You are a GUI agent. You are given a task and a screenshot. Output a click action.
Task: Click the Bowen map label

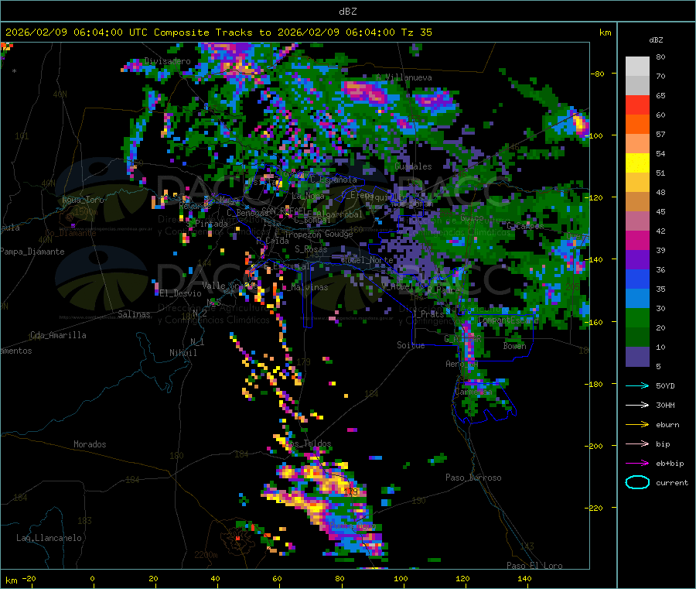point(514,345)
